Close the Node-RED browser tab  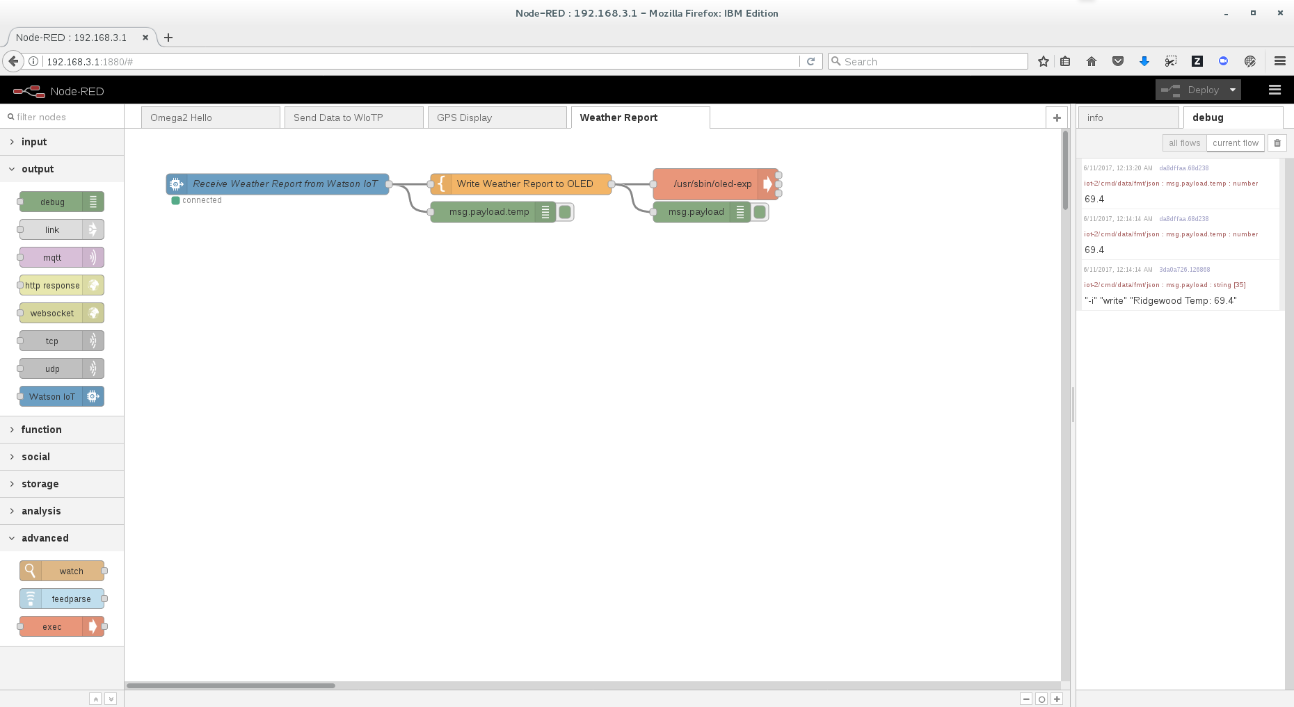click(x=145, y=38)
